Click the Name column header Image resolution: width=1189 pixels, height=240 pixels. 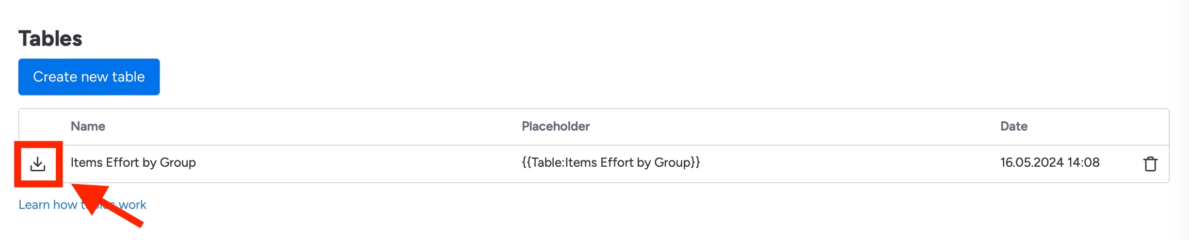[88, 126]
